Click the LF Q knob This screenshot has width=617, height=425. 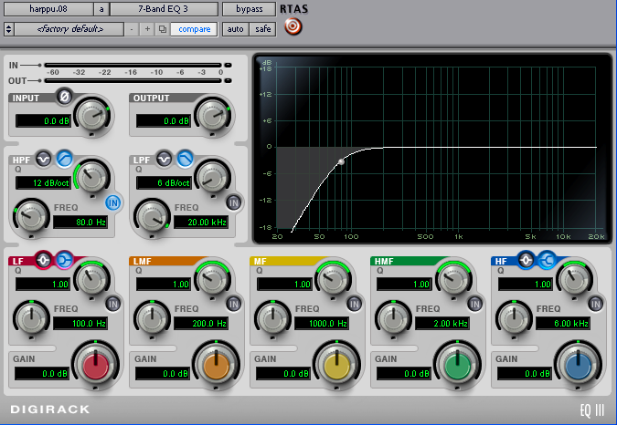92,278
